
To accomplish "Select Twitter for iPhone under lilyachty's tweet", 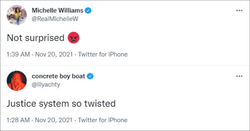I will click(103, 120).
